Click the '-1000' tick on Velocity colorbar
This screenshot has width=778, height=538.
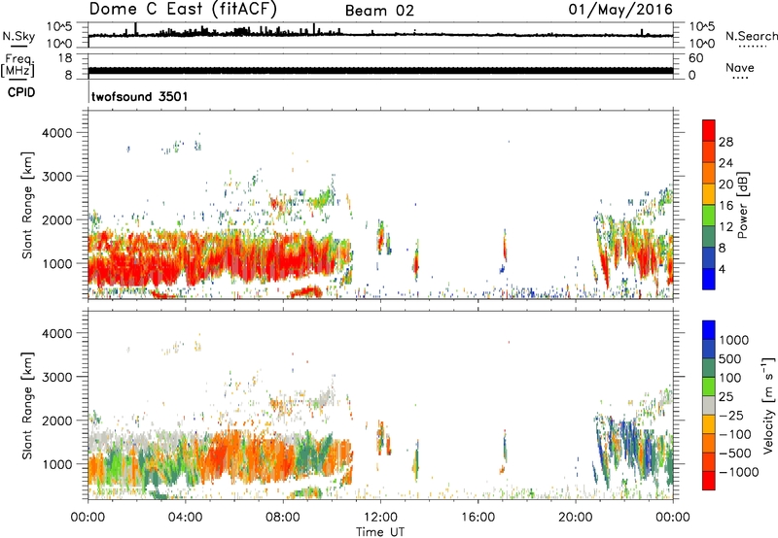pos(739,472)
